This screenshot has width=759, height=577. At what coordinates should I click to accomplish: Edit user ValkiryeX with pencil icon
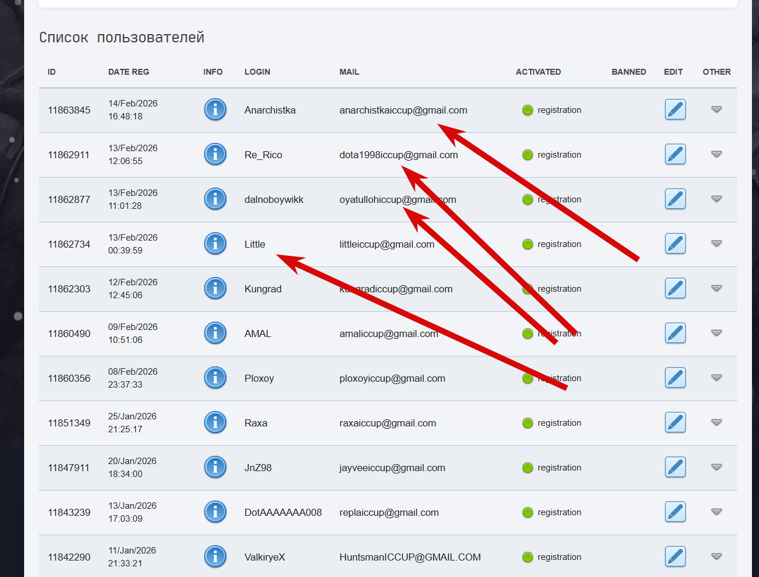point(675,556)
